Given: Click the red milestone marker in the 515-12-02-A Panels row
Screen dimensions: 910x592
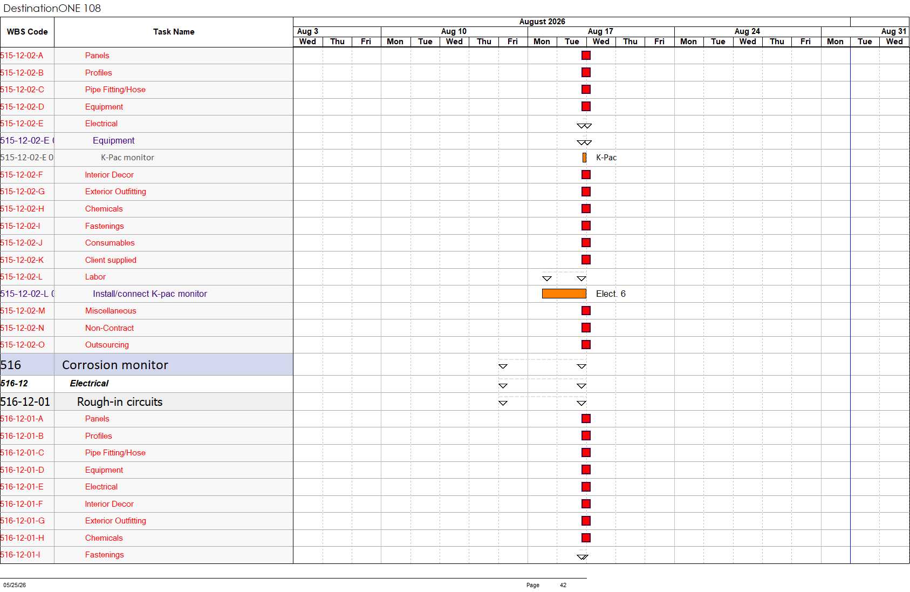Looking at the screenshot, I should 586,56.
